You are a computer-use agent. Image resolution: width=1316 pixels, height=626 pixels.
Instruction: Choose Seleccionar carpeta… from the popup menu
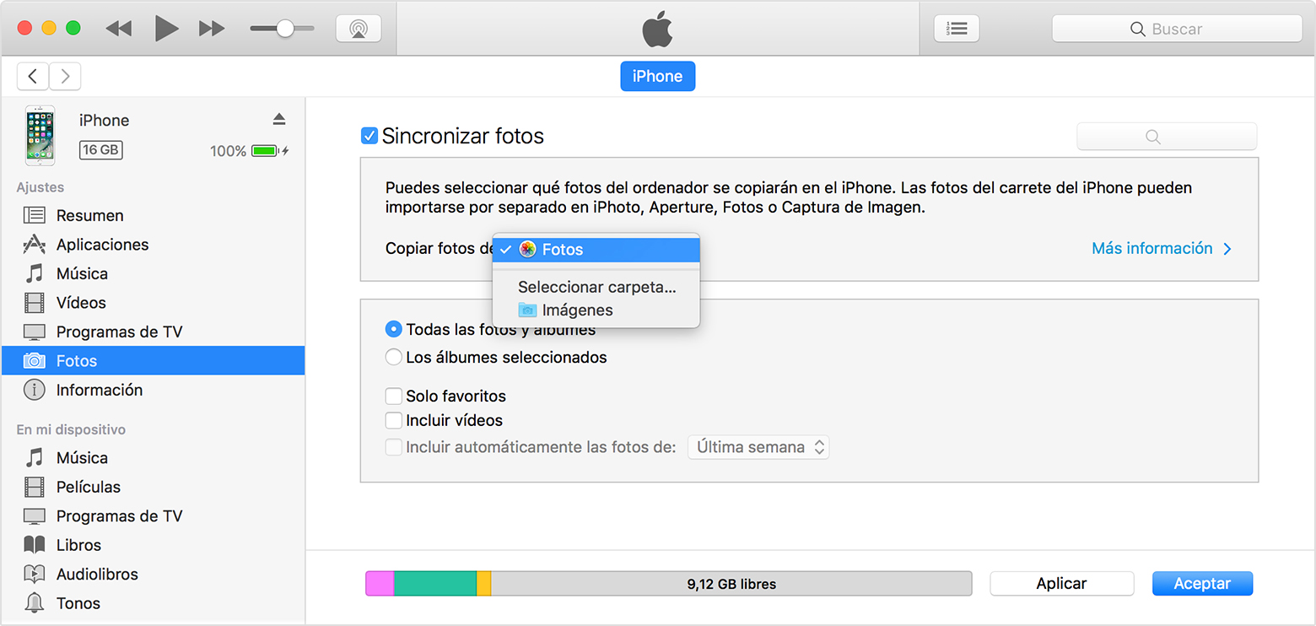[596, 287]
